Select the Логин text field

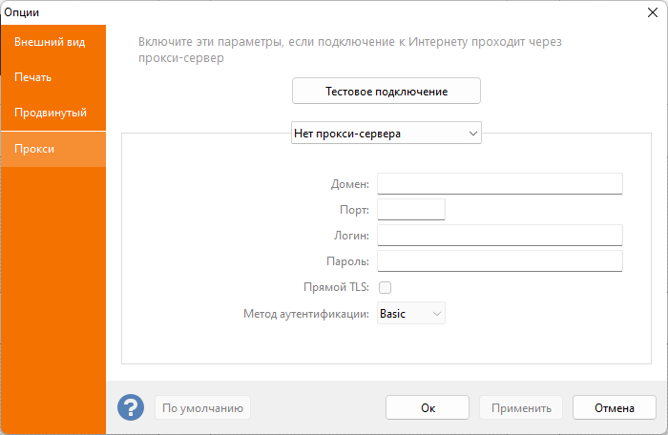(x=499, y=235)
